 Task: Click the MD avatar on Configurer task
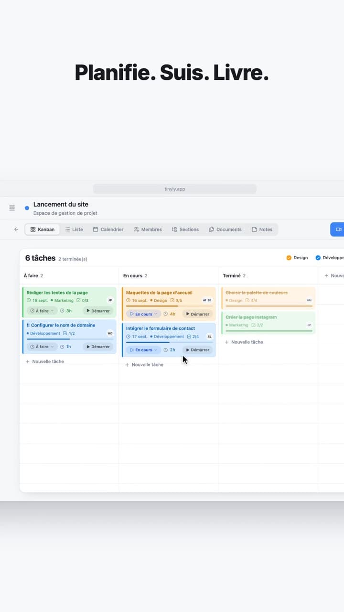coord(110,333)
